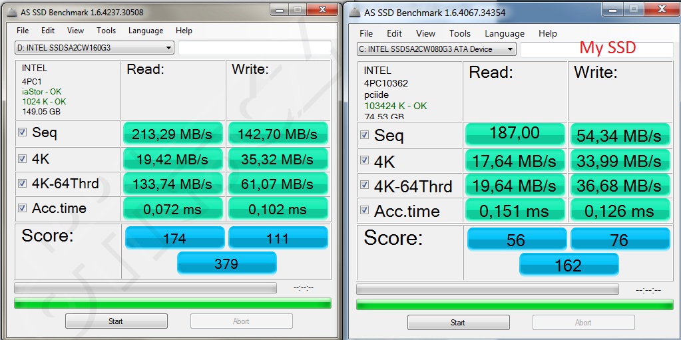Click read score 56
The image size is (681, 340).
click(x=517, y=240)
